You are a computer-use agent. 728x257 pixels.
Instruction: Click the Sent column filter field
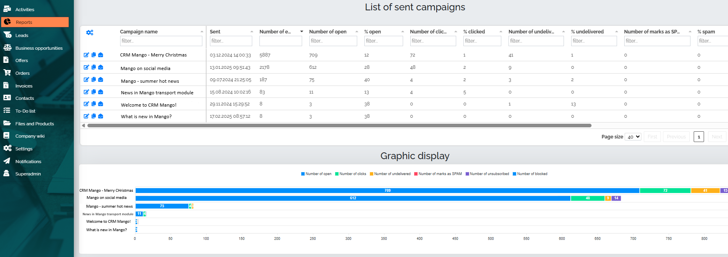coord(231,41)
